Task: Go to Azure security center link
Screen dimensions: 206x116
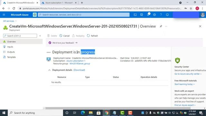Action: tap(188, 74)
